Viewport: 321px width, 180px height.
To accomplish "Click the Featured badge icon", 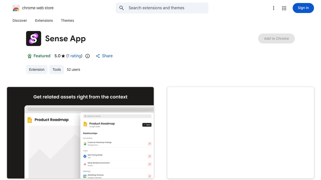I will click(30, 56).
